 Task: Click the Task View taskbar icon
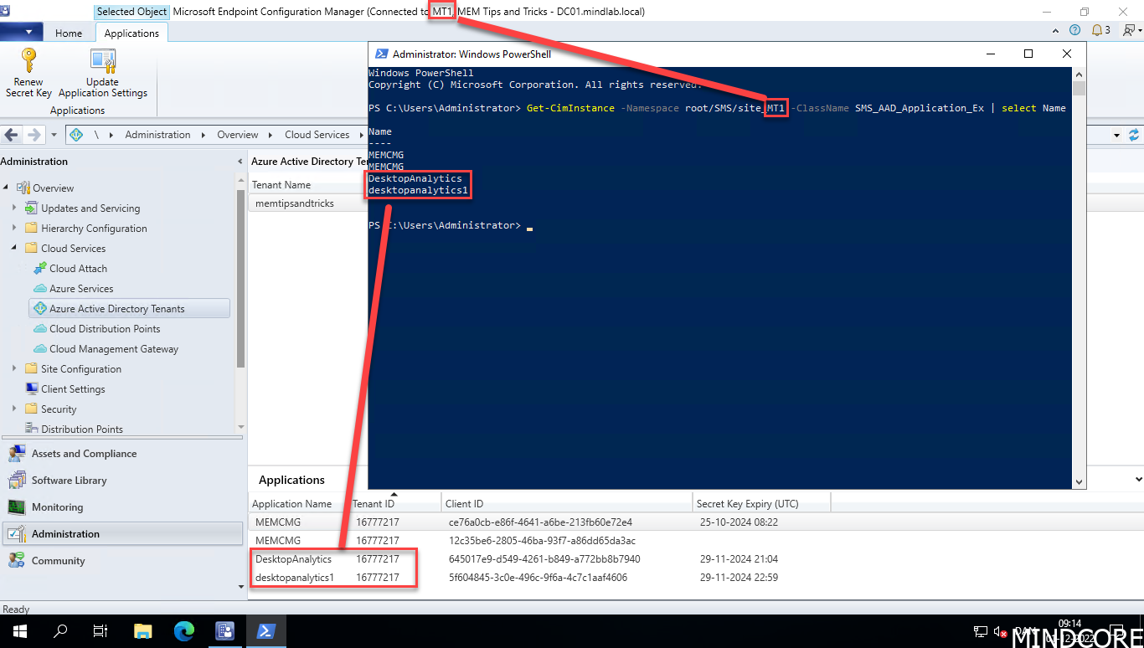pos(100,631)
